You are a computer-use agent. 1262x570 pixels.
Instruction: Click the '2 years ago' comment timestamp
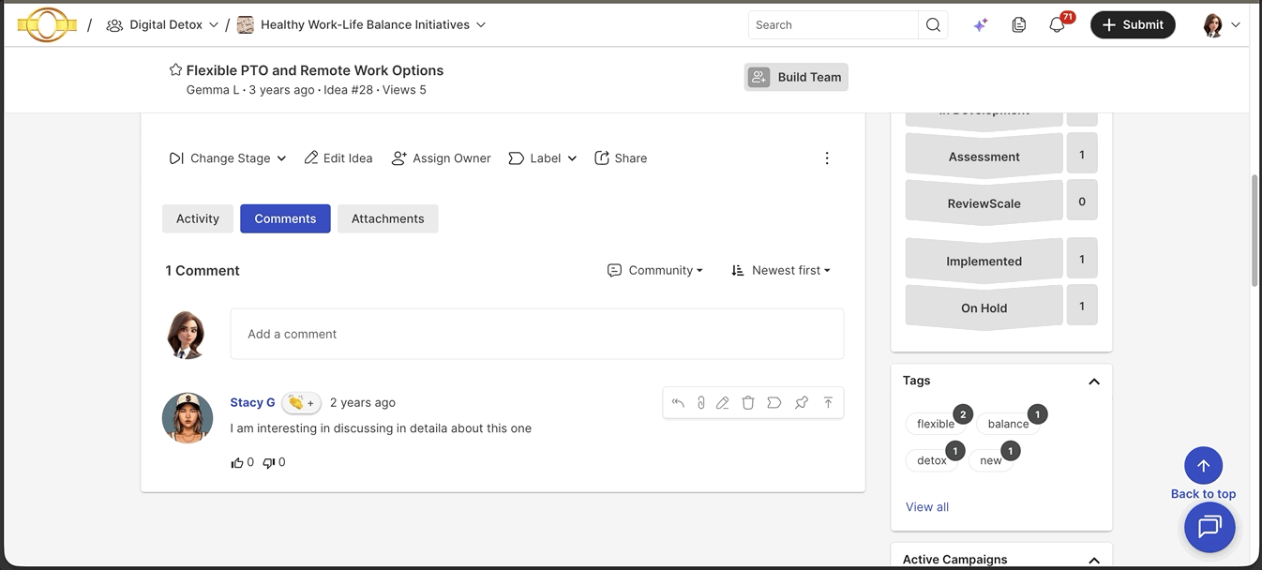363,402
